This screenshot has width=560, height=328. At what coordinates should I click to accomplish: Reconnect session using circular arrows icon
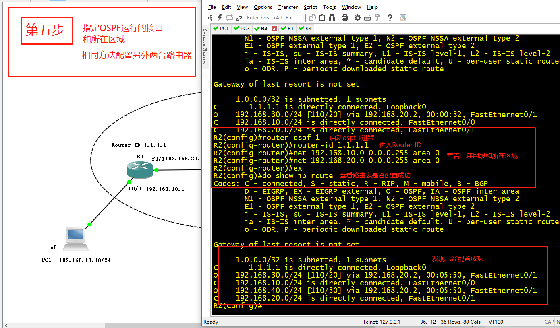(229, 17)
